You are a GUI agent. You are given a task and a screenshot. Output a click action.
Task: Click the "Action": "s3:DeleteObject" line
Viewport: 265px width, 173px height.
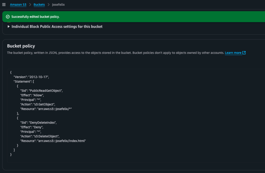(40, 136)
